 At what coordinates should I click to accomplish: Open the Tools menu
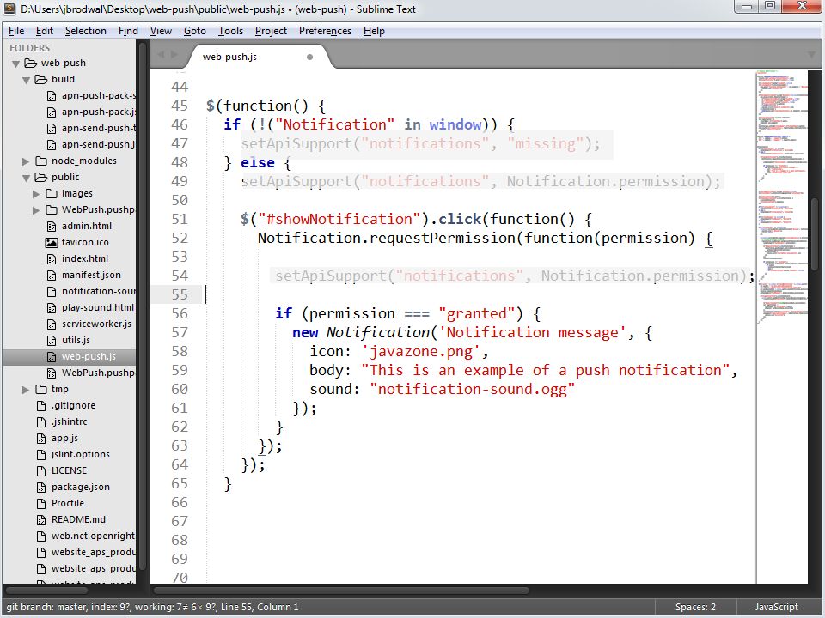point(230,31)
